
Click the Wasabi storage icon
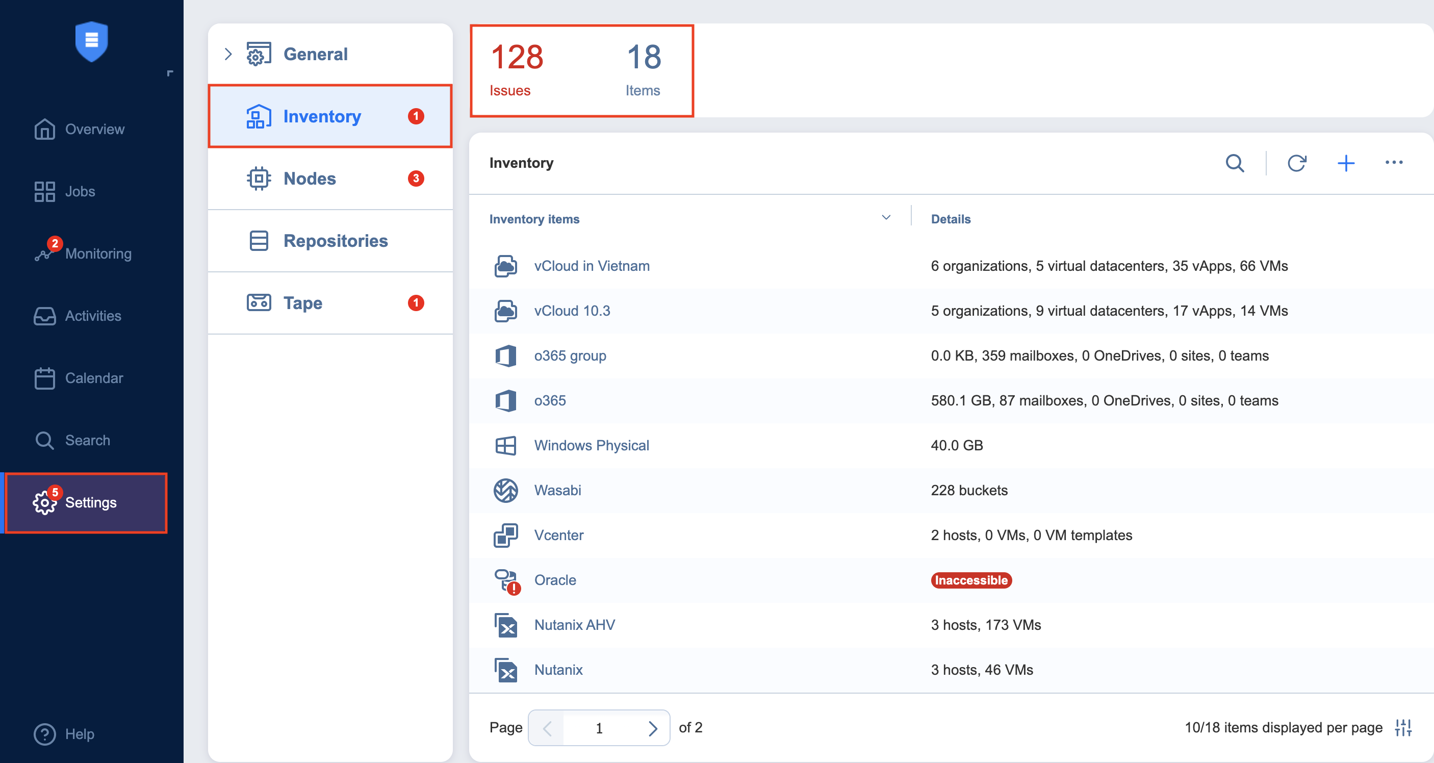click(x=505, y=491)
